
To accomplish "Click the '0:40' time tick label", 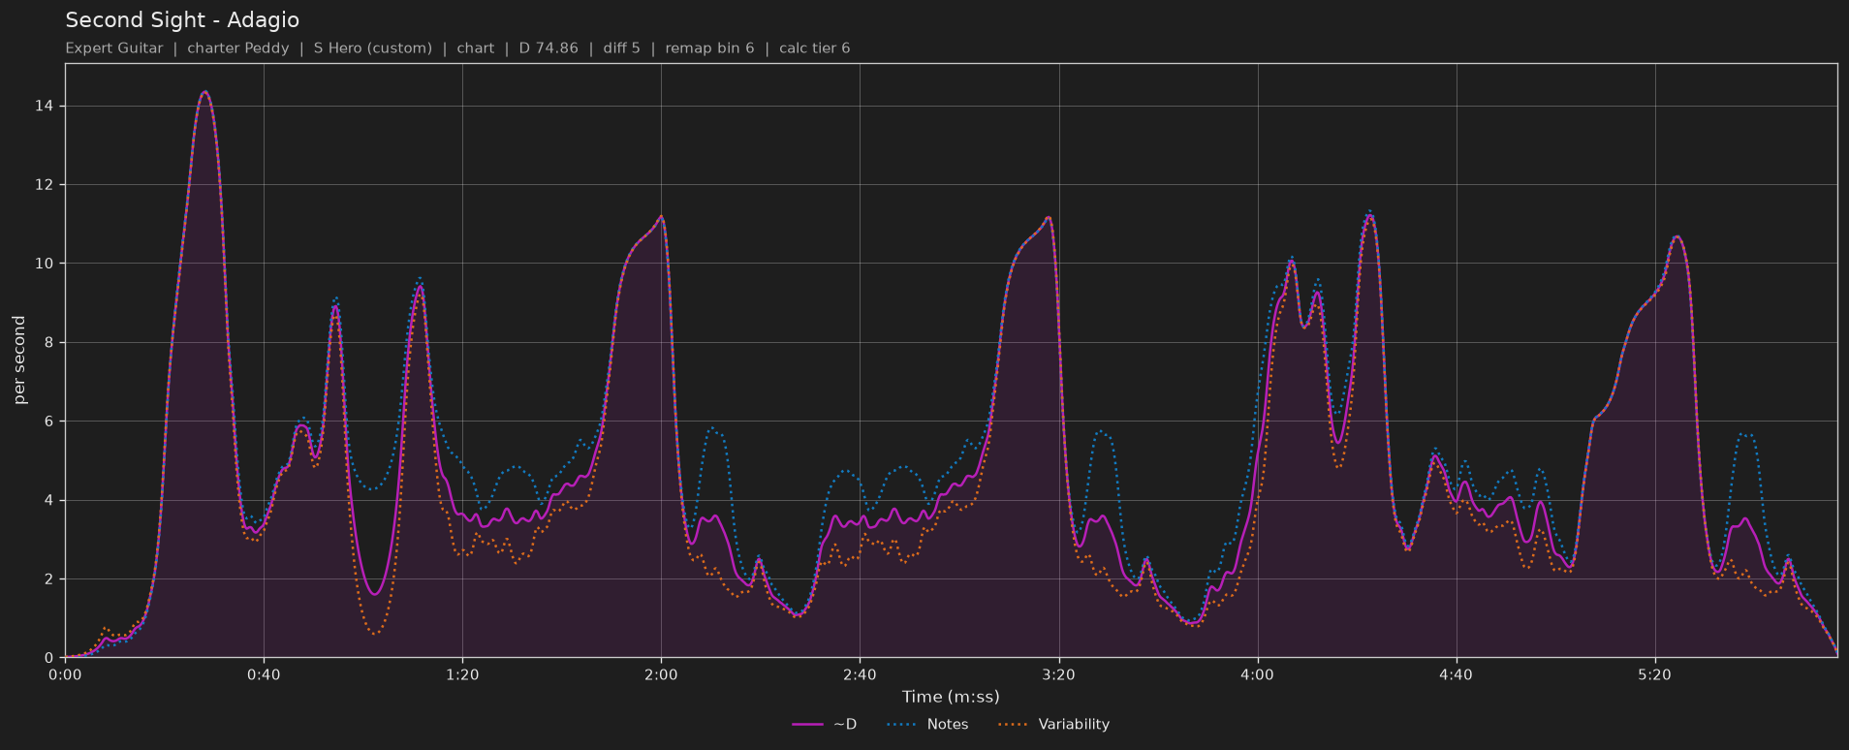I will click(x=264, y=674).
